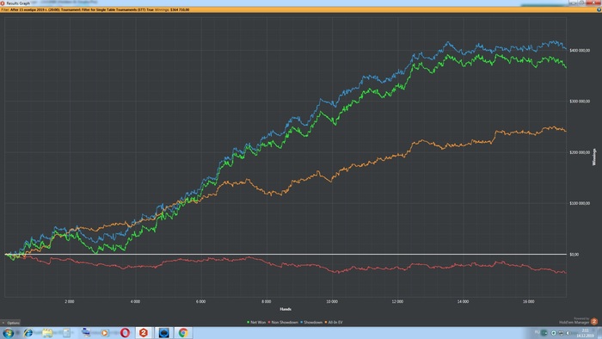Click the $200 000,00 axis label

[x=580, y=152]
